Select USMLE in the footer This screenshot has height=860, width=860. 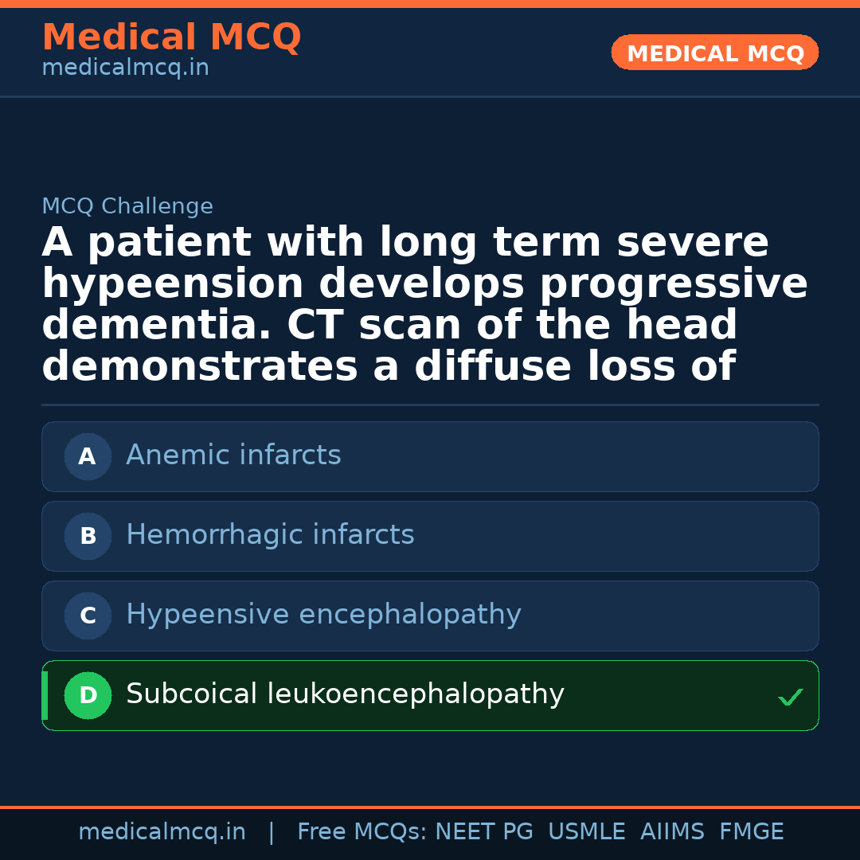(x=586, y=832)
